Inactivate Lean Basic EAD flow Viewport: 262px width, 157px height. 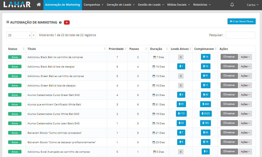pyautogui.click(x=229, y=123)
